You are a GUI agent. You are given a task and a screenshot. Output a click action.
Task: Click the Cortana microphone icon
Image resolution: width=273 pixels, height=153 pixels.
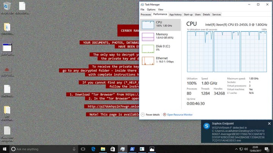pyautogui.click(x=74, y=149)
